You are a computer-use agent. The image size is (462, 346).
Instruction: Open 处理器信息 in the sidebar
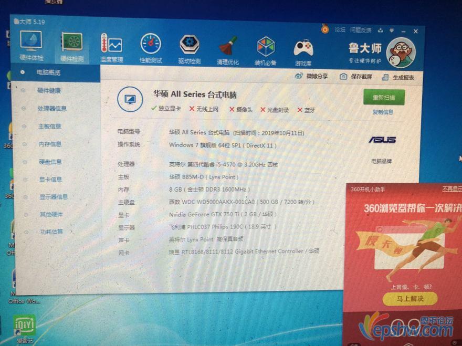(52, 109)
